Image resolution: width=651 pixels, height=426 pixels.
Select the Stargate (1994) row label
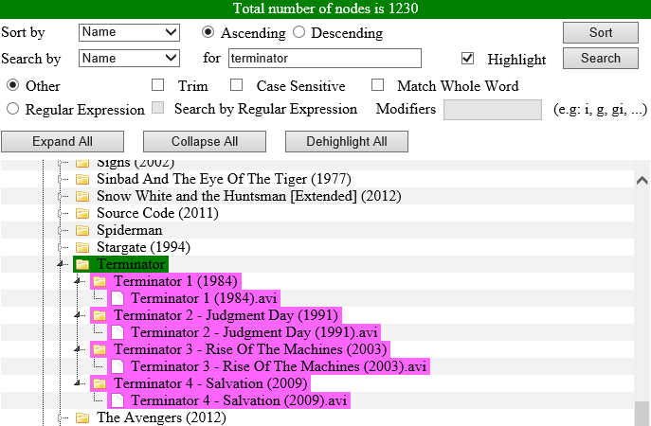coord(144,247)
